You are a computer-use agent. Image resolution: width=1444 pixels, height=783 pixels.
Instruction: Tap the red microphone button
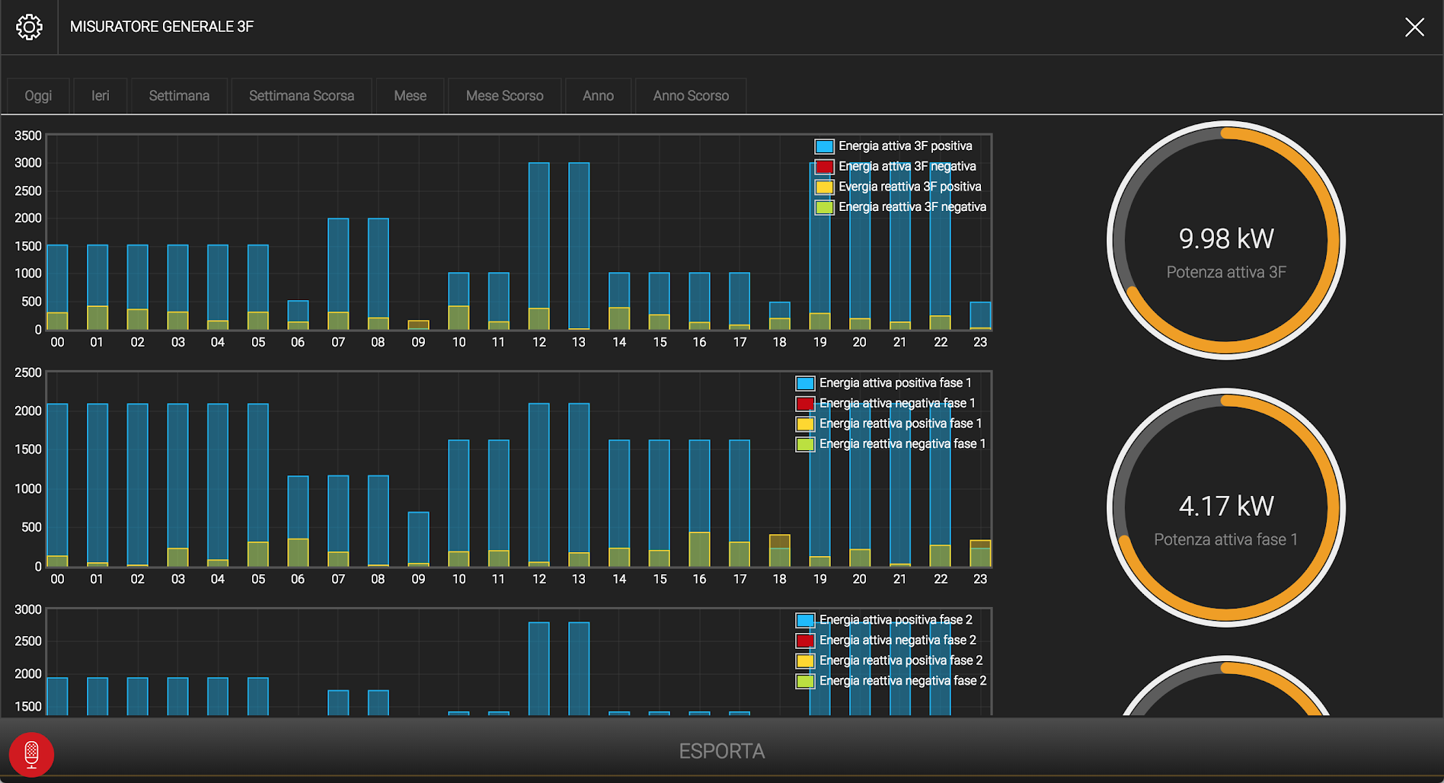pos(31,754)
